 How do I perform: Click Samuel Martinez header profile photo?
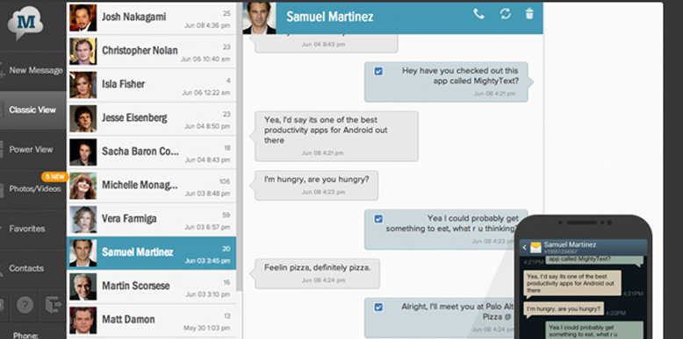point(260,18)
